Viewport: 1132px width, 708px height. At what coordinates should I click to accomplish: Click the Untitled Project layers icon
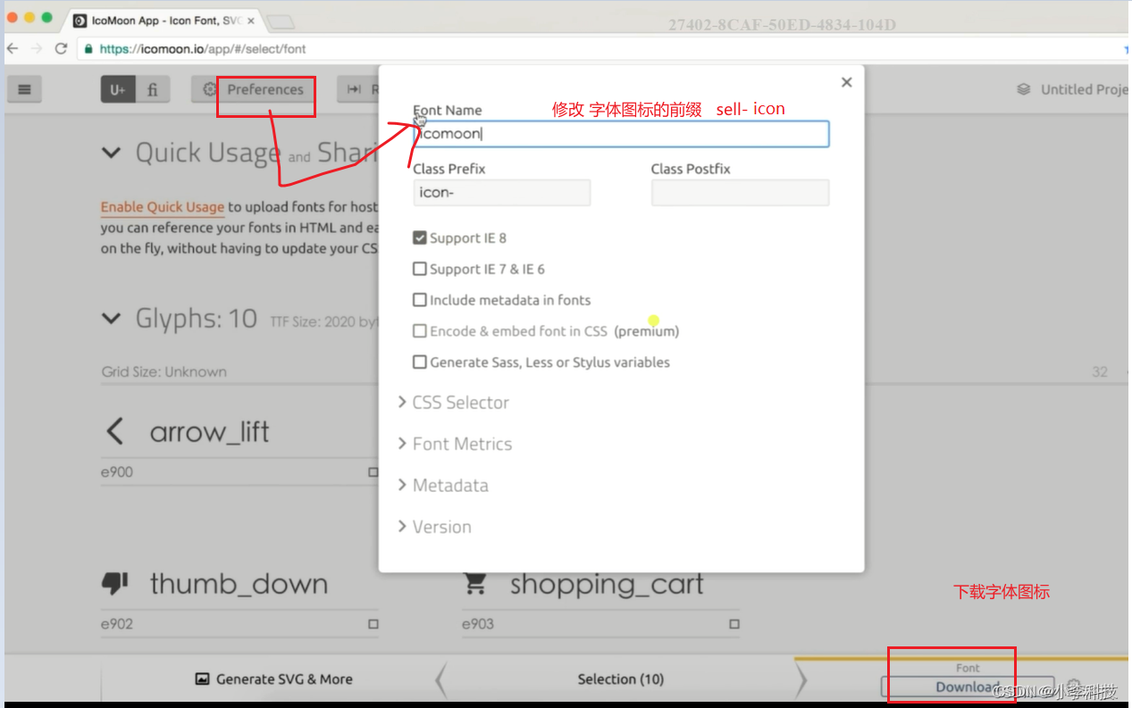[1024, 89]
